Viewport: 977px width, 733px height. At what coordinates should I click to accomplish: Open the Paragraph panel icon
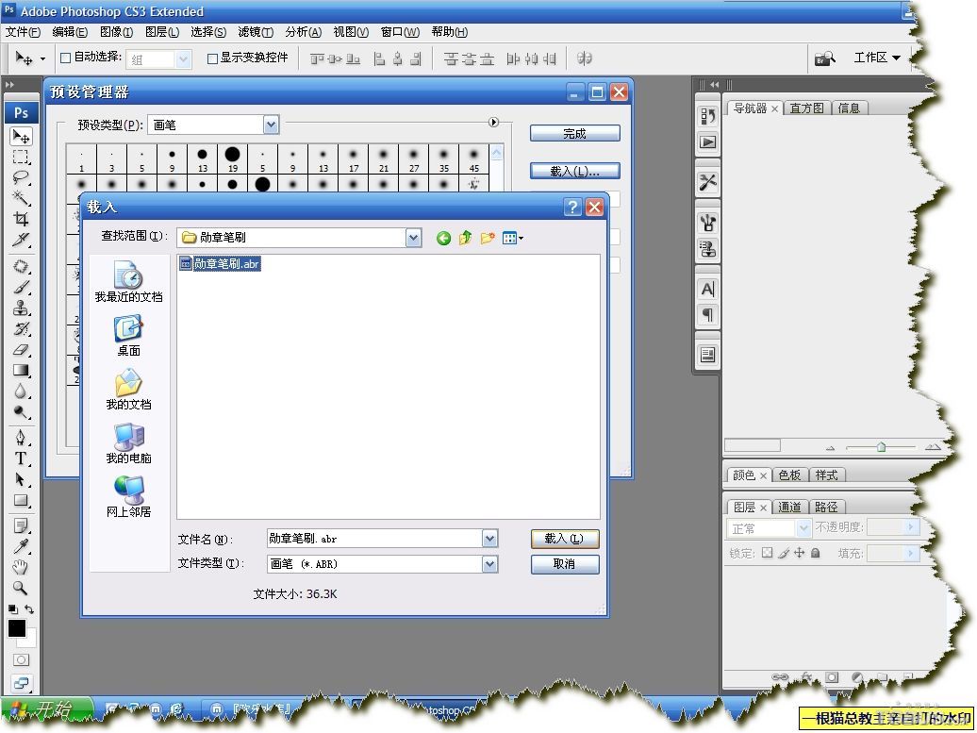[x=708, y=315]
